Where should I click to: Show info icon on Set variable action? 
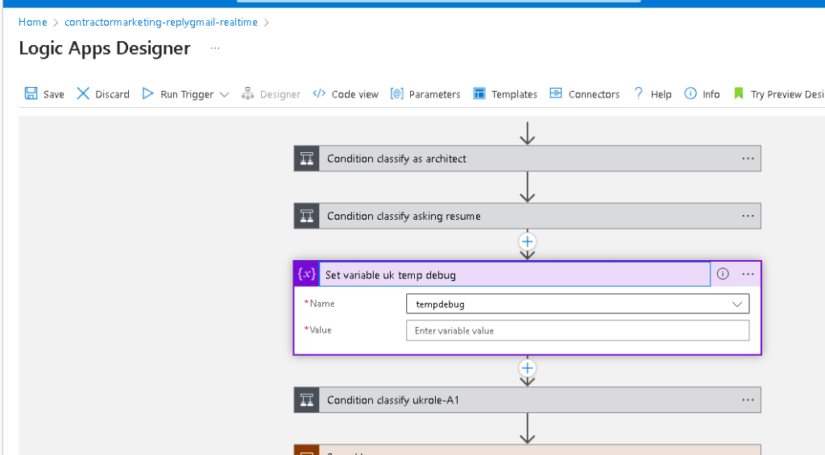[723, 274]
